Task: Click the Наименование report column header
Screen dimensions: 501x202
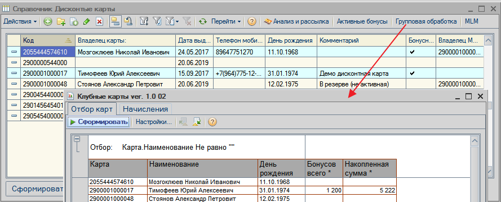Action: click(202, 168)
